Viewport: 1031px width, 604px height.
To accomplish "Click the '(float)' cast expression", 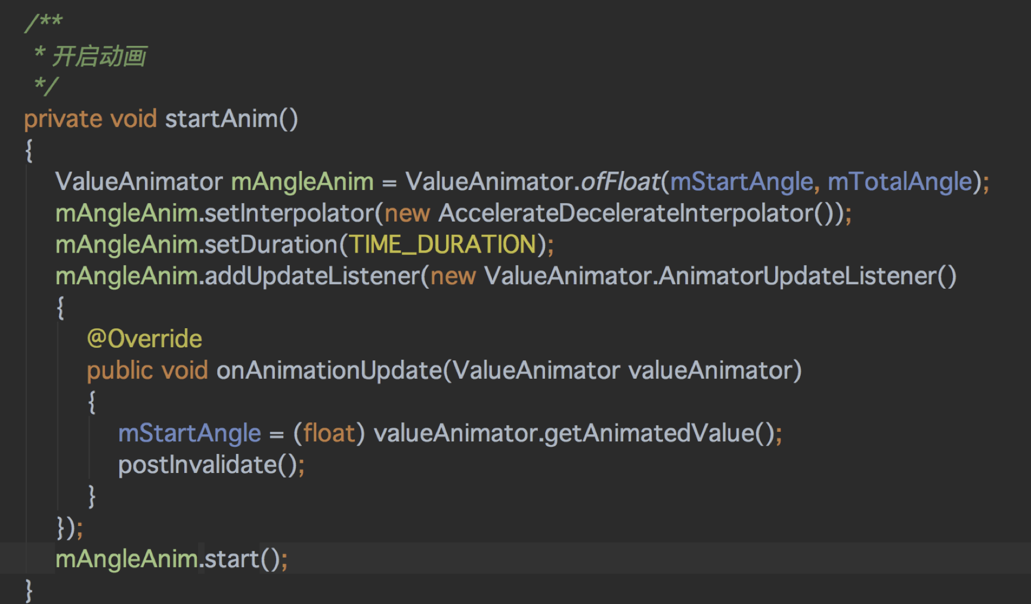I will (x=329, y=433).
